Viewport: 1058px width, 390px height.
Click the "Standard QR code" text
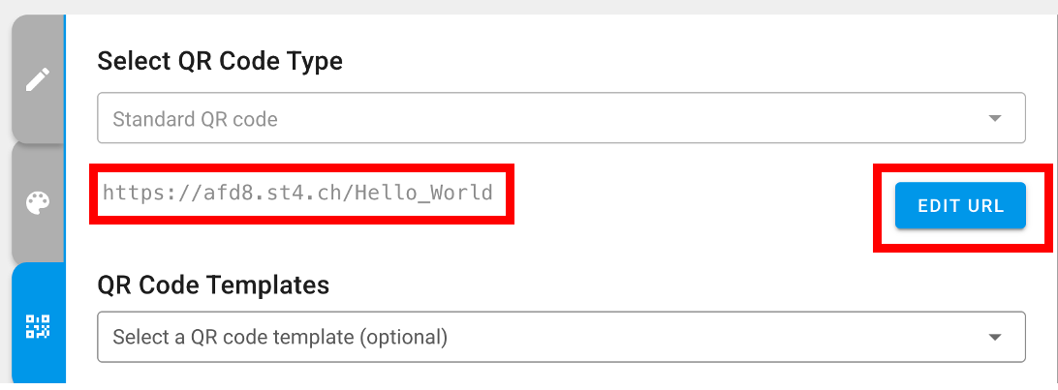195,120
